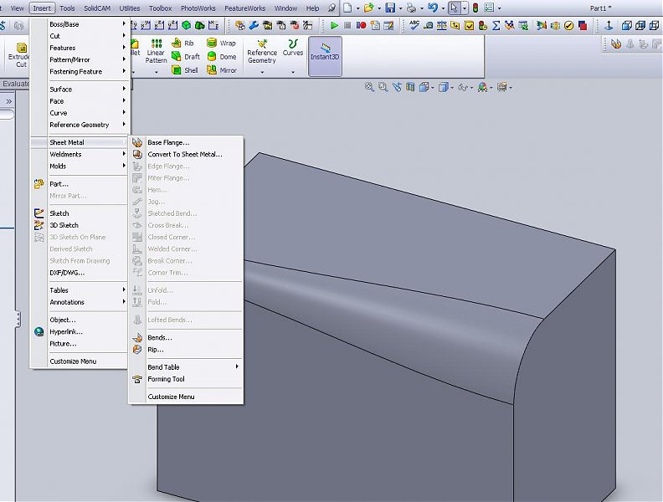The height and width of the screenshot is (502, 663).
Task: Switch to the Evaluate tab
Action: coord(15,84)
